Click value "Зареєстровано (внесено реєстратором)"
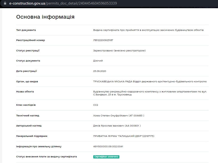The width and height of the screenshot is (218, 163). click(119, 51)
